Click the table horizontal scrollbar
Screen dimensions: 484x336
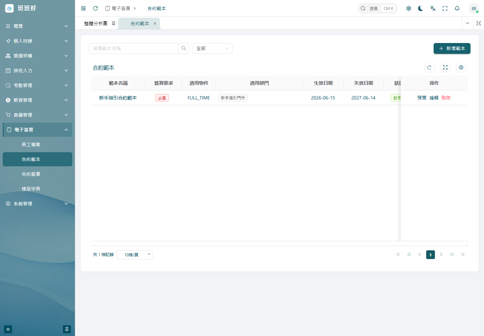pyautogui.click(x=279, y=243)
